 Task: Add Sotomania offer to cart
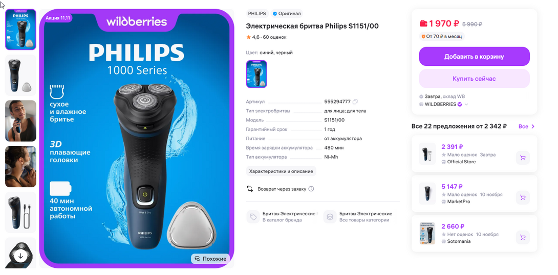coord(522,237)
